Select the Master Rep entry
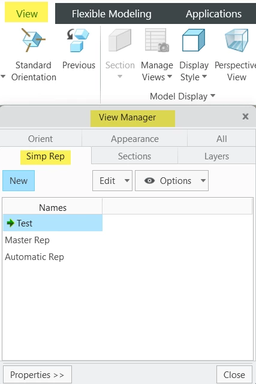Screen dimensions: 256x384 pos(27,240)
